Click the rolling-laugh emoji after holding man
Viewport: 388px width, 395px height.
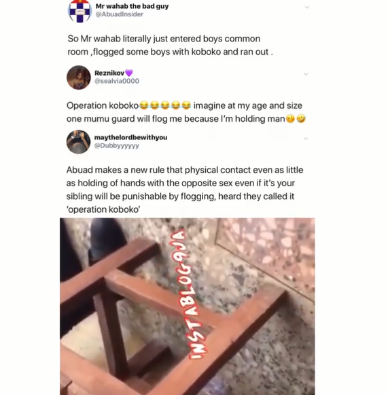click(x=301, y=118)
